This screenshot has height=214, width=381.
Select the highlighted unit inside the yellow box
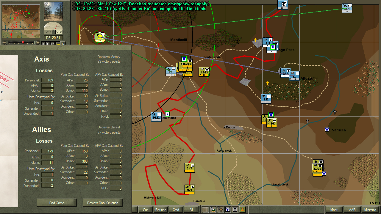point(100,37)
